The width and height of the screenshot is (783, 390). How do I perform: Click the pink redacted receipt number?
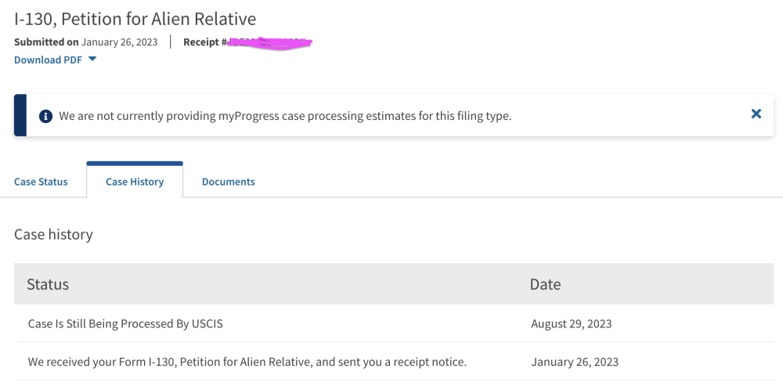(x=270, y=42)
